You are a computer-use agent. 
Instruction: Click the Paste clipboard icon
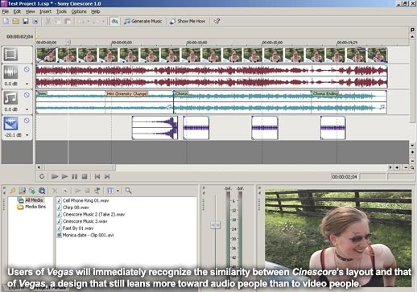click(68, 21)
